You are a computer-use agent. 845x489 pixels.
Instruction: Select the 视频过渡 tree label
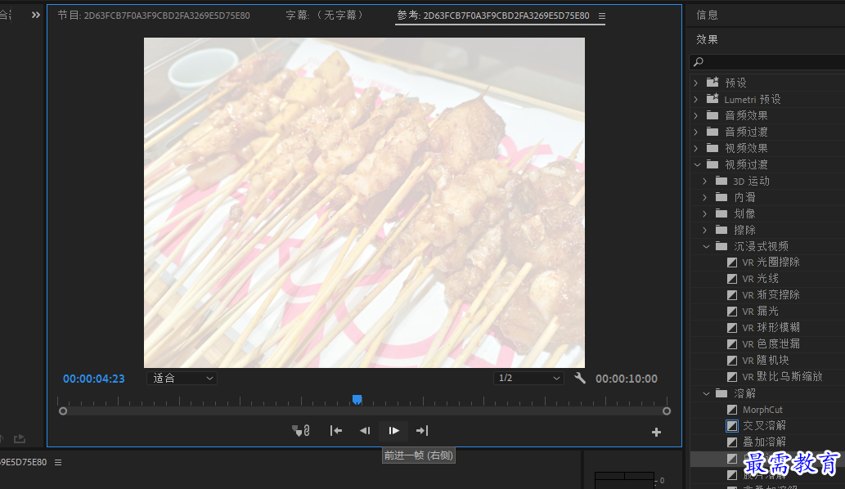click(746, 164)
